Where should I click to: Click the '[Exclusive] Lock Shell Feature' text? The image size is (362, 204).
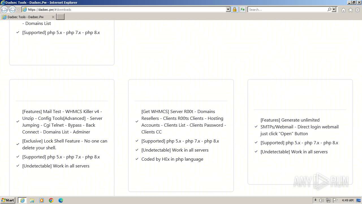[65, 144]
